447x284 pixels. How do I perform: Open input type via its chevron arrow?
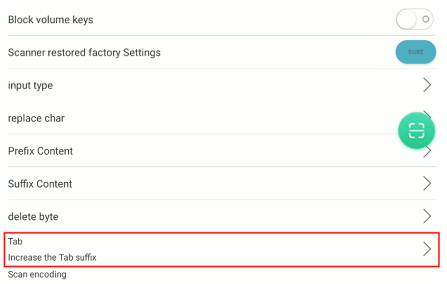[x=427, y=85]
